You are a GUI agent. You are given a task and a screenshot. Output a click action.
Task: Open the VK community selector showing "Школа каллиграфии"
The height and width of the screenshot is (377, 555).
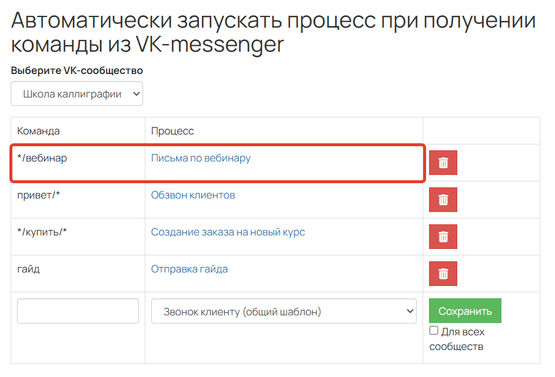(x=77, y=93)
